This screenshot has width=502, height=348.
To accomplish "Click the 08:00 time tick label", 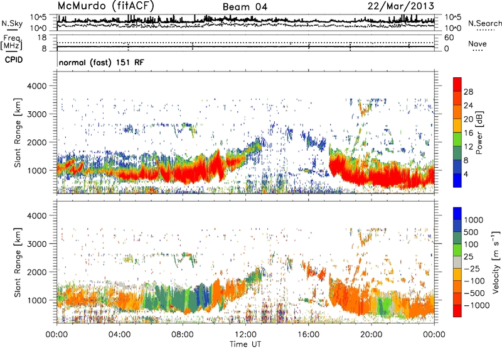I will (183, 335).
